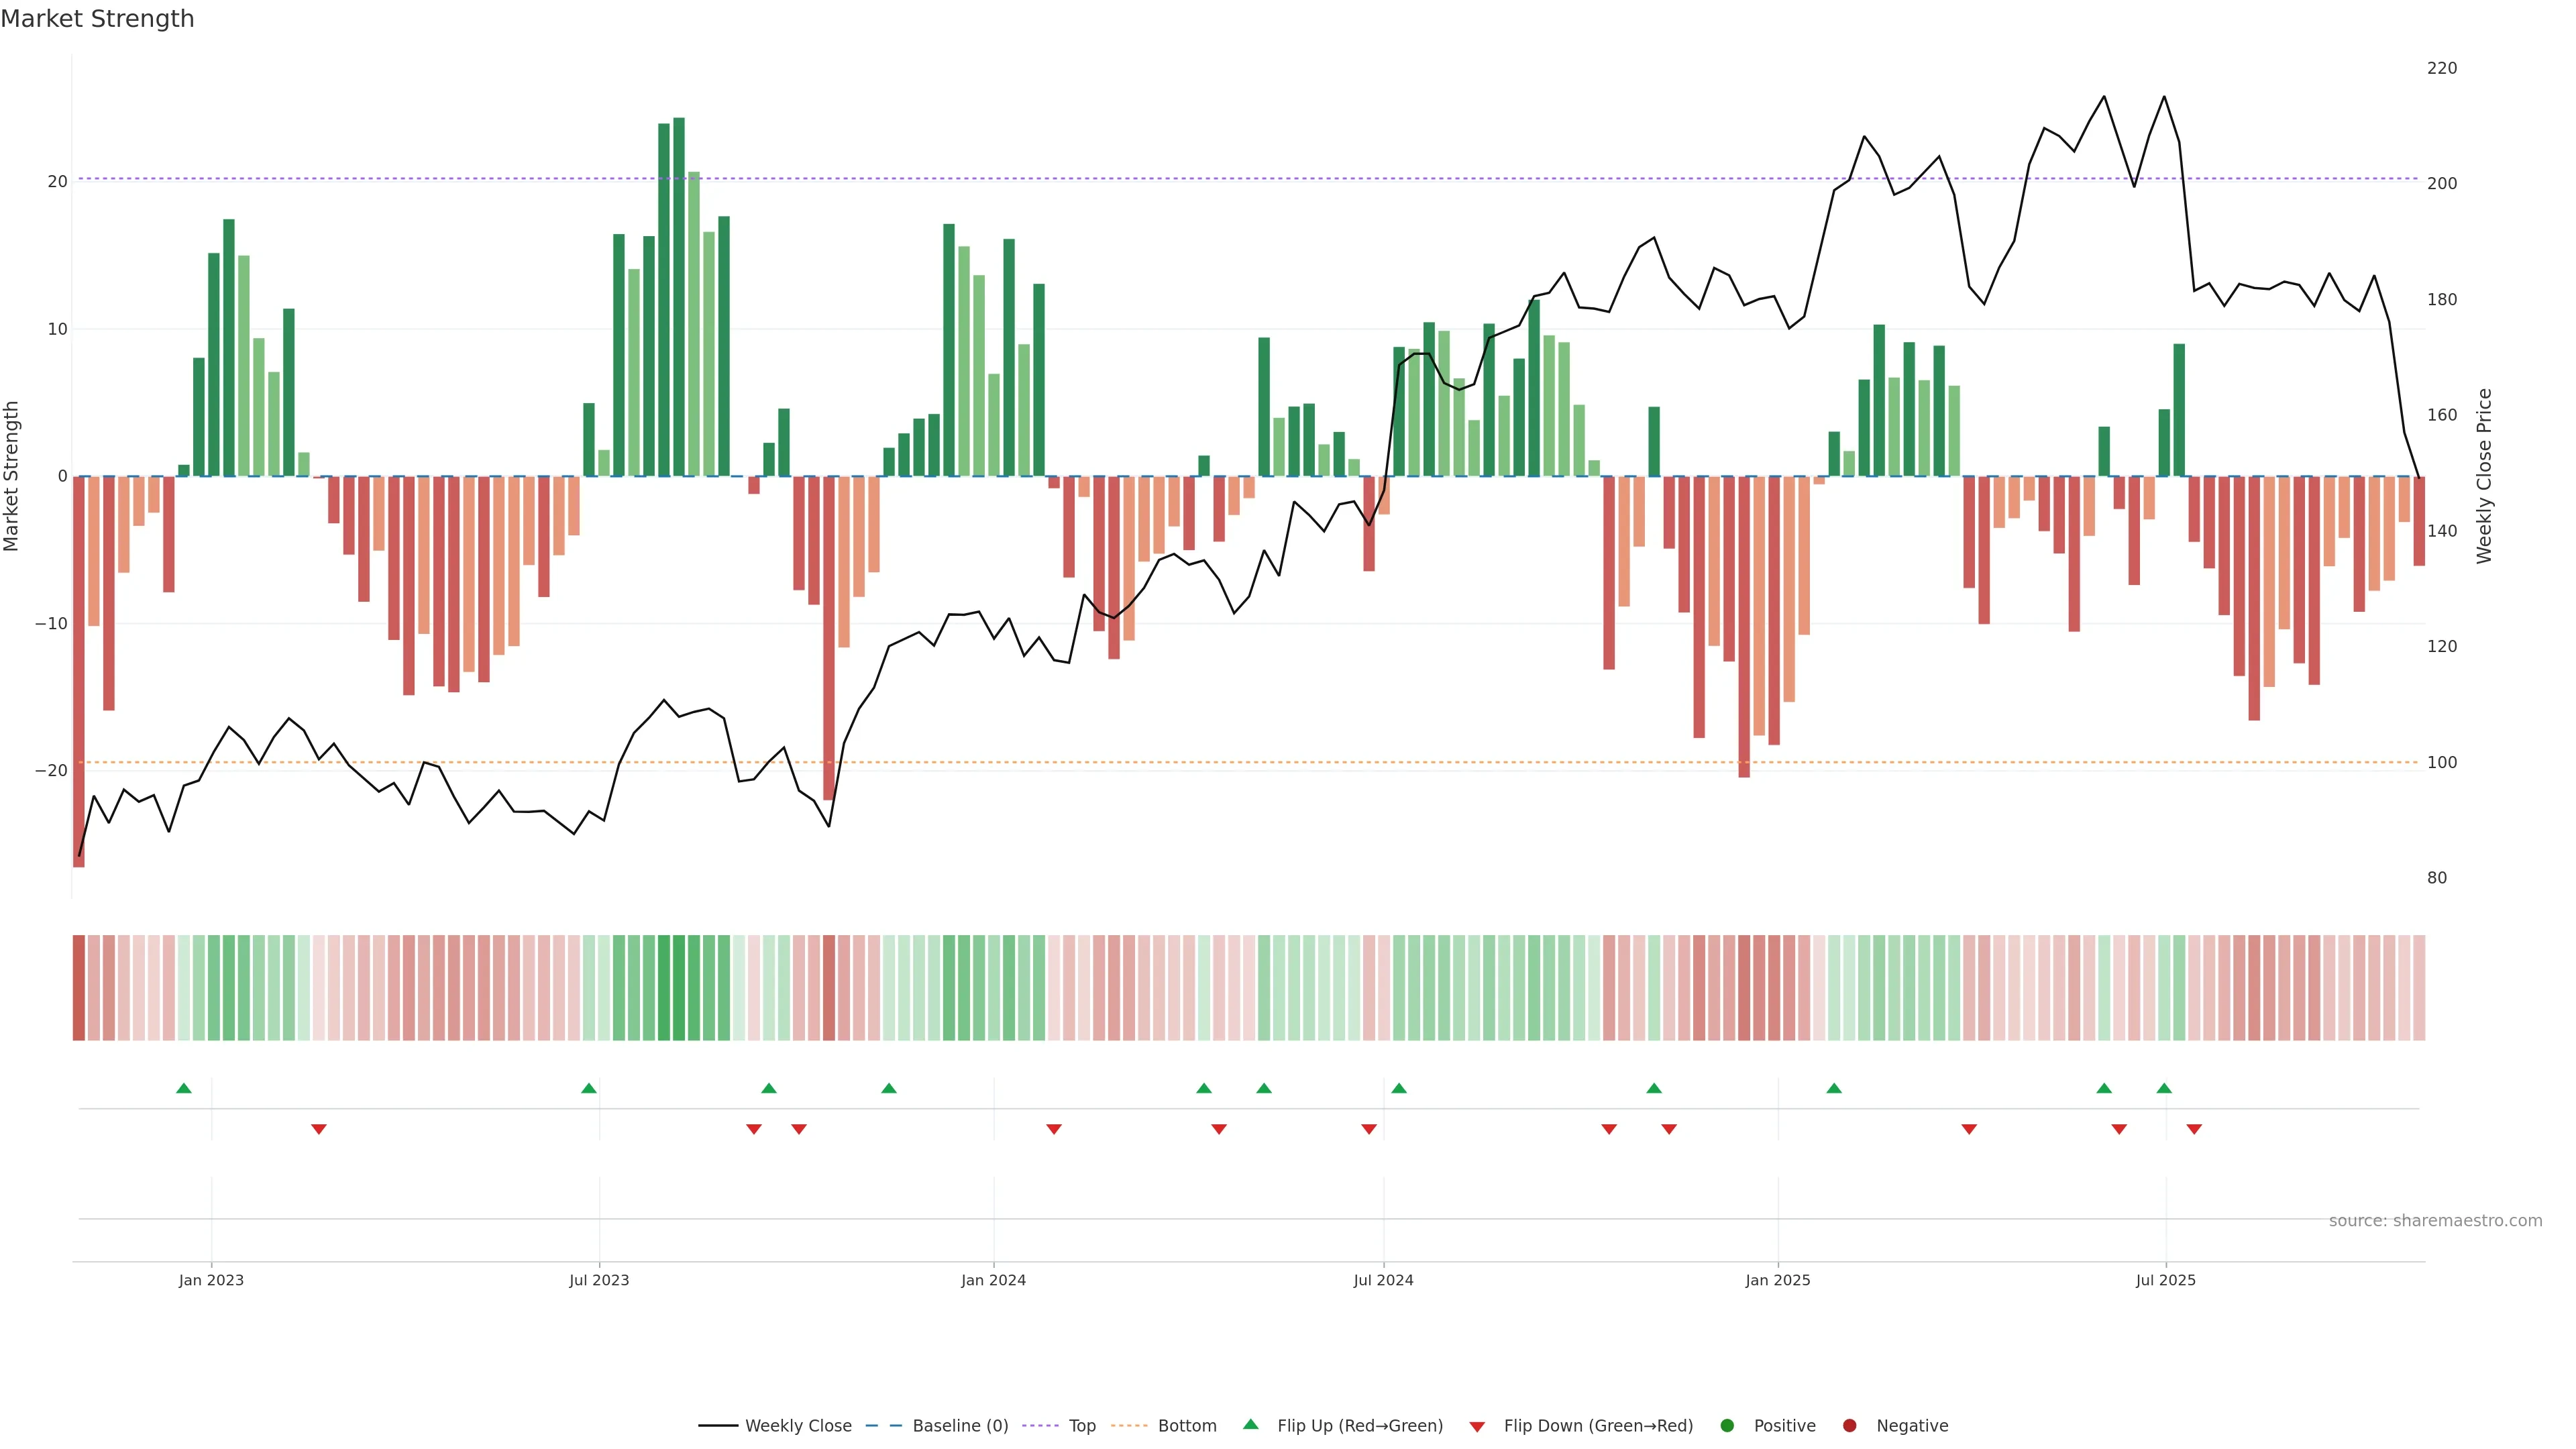Image resolution: width=2576 pixels, height=1449 pixels.
Task: Click the source: sharemaestro.com text
Action: coord(2435,1221)
